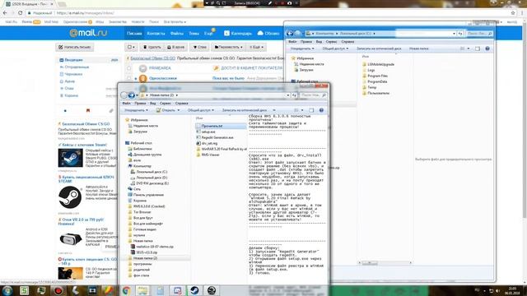Select the Program Files folder
The height and width of the screenshot is (296, 527).
(x=375, y=76)
